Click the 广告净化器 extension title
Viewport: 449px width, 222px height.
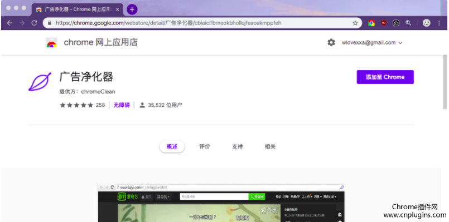point(86,77)
